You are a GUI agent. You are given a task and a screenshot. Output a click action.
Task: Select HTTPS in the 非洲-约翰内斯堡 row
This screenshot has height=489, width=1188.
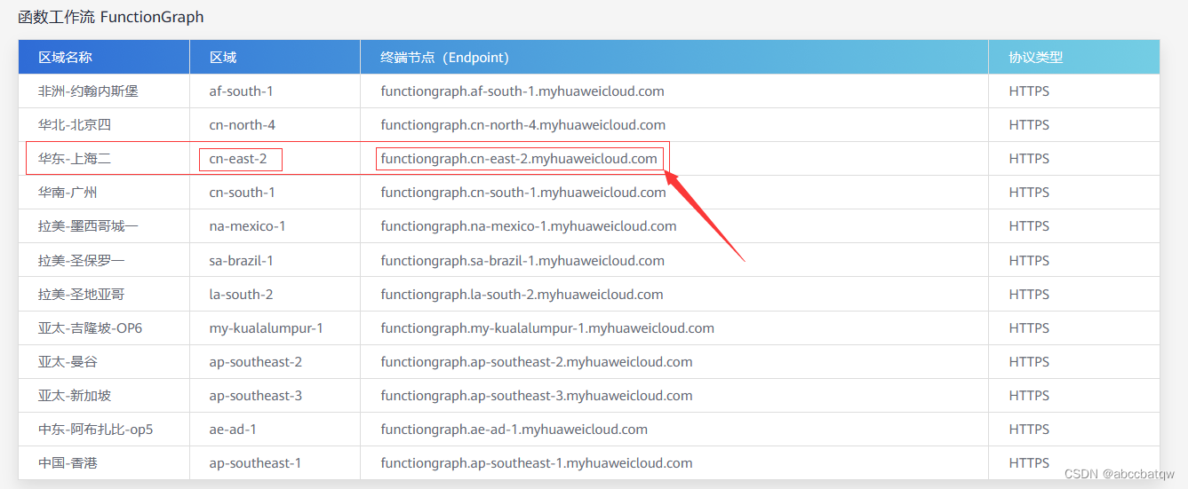point(1029,91)
